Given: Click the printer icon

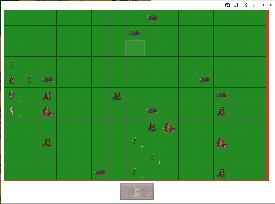Looking at the screenshot, I should (x=236, y=5).
